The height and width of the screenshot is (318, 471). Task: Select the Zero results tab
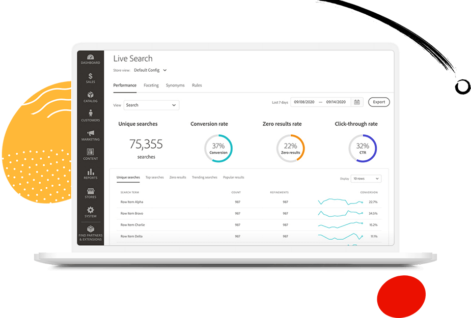pos(178,178)
